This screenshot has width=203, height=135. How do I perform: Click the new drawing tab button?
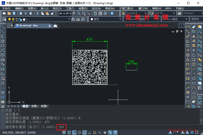point(56,26)
